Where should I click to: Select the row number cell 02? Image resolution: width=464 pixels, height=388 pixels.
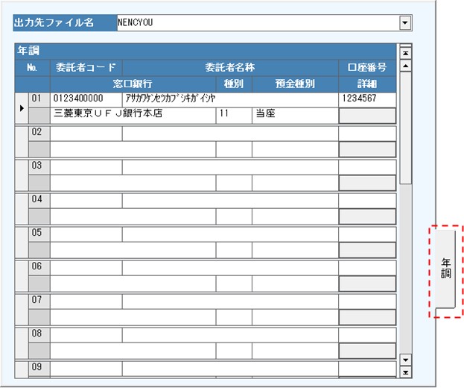pyautogui.click(x=39, y=133)
